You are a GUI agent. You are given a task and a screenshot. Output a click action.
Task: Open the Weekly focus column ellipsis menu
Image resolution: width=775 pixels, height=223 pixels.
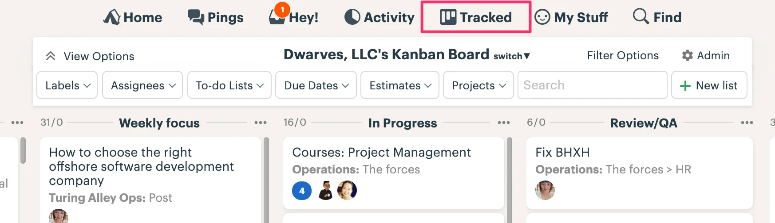[x=261, y=123]
